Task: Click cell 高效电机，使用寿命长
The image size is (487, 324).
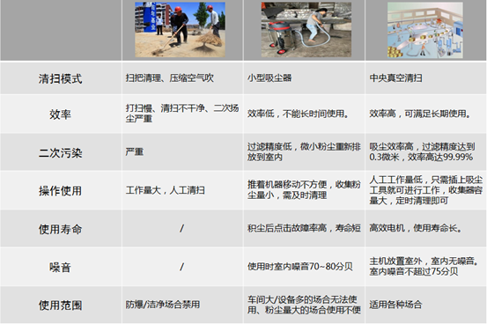Action: [x=426, y=228]
